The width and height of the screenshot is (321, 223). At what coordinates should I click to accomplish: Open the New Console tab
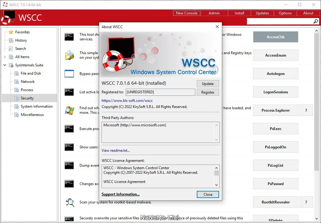pos(186,13)
